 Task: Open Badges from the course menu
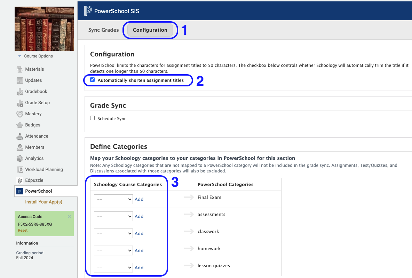click(33, 125)
